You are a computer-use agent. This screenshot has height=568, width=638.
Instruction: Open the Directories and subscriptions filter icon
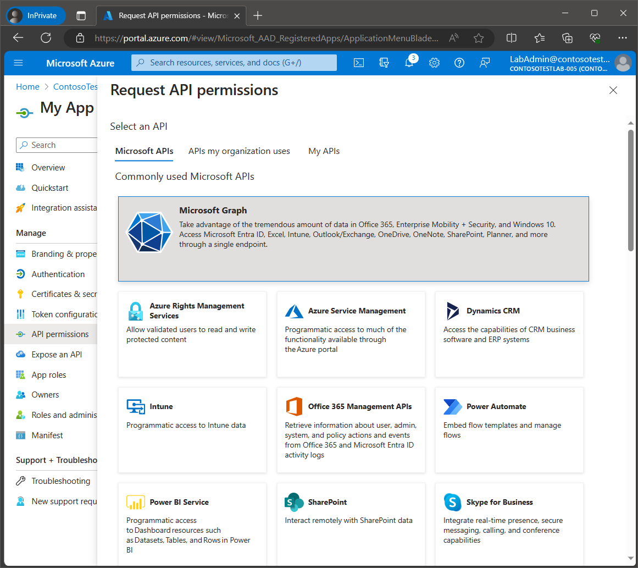pos(384,63)
